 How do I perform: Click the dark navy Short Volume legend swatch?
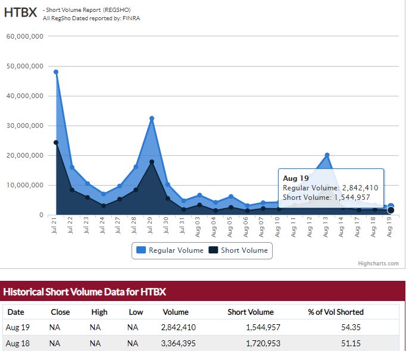[x=213, y=250]
